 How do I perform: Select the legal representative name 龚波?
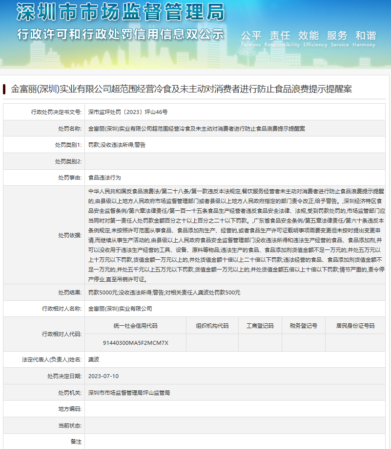[x=94, y=359]
